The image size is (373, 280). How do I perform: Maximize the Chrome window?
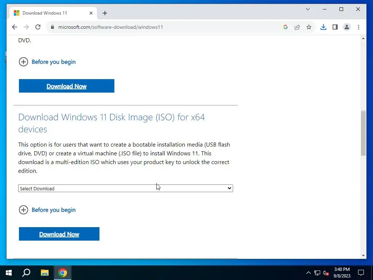(341, 9)
